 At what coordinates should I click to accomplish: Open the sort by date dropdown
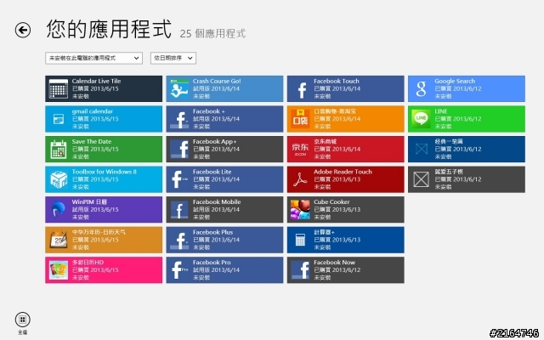173,59
